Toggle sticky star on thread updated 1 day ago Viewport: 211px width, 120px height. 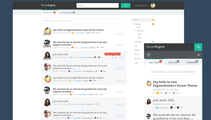click(x=117, y=69)
